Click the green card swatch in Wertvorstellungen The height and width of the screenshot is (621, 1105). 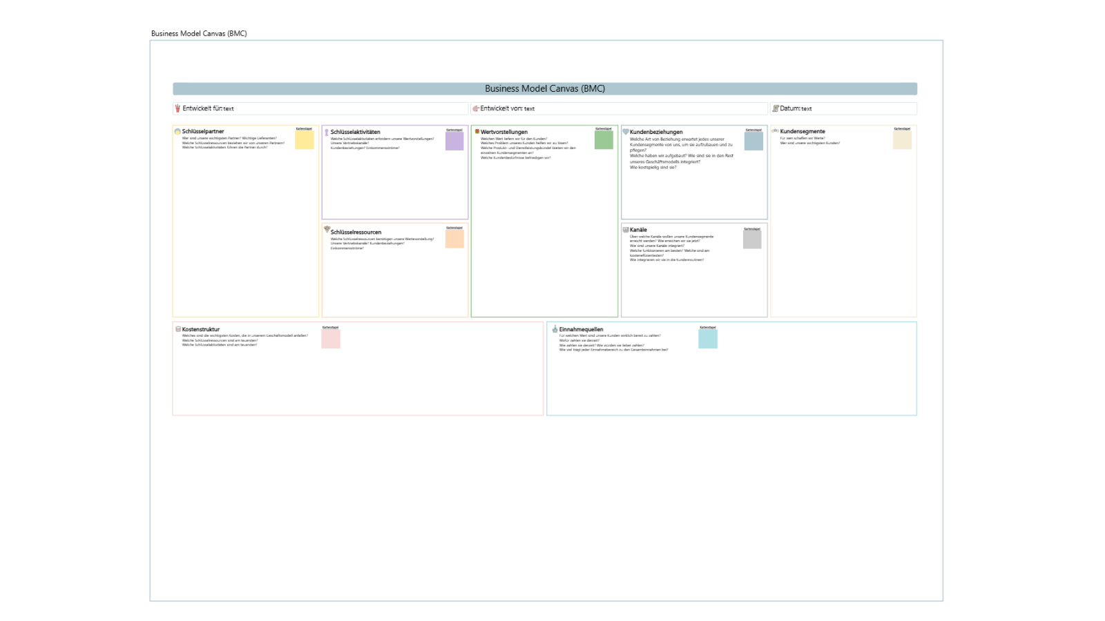pyautogui.click(x=604, y=139)
